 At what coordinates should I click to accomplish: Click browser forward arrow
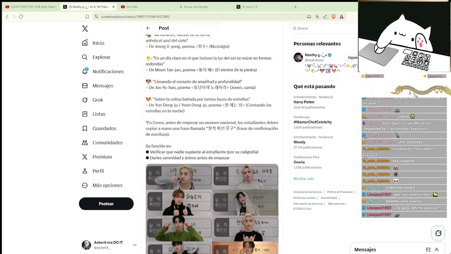click(14, 17)
